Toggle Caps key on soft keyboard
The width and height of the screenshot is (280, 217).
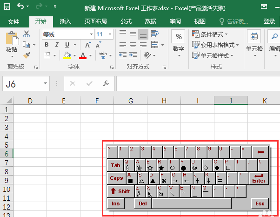[116, 178]
